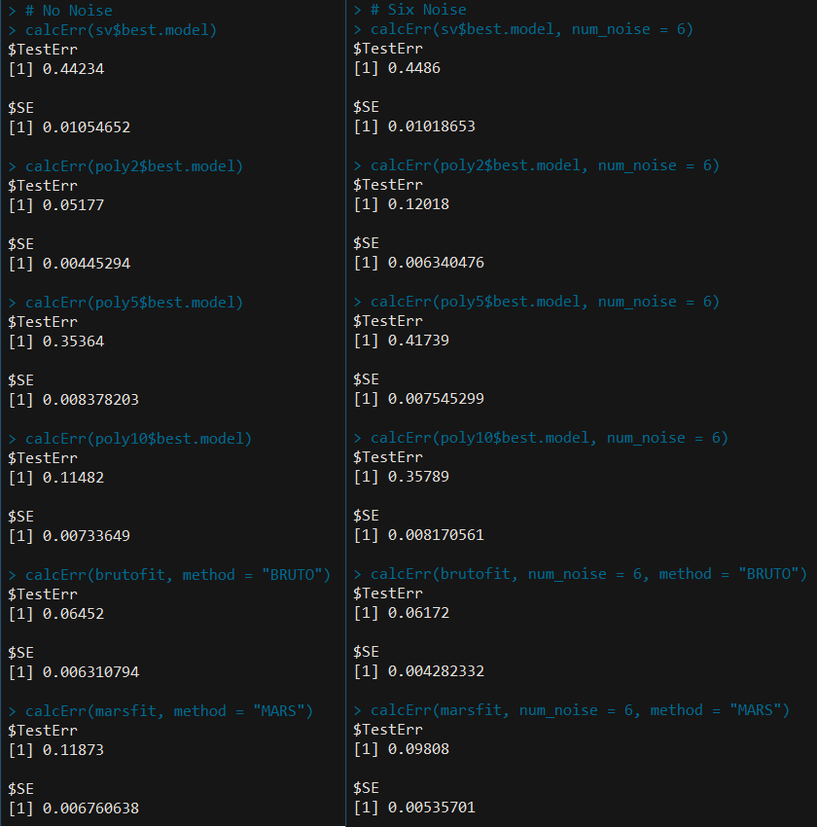Screen dimensions: 817x827
Task: Click the '# No Noise' comment line
Action: coord(69,11)
